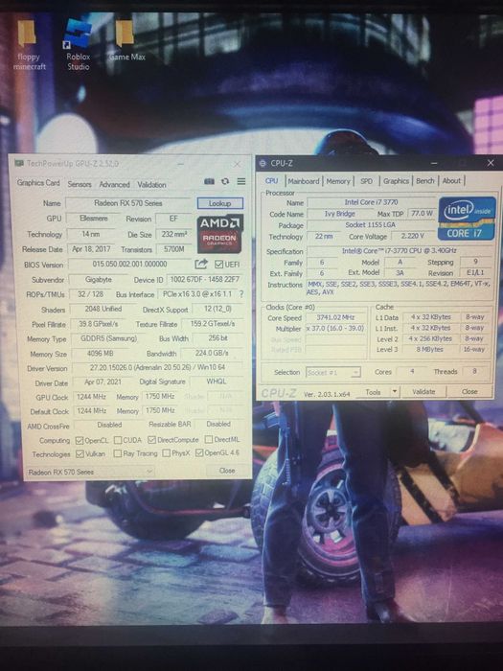Screen dimensions: 503x671
Task: Switch to GPU-Z Sensors tab
Action: [80, 184]
